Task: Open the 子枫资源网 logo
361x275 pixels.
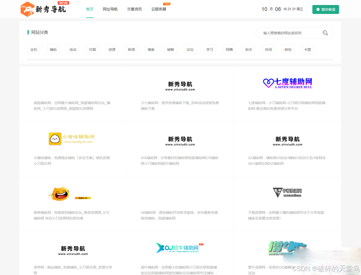Action: click(x=287, y=192)
